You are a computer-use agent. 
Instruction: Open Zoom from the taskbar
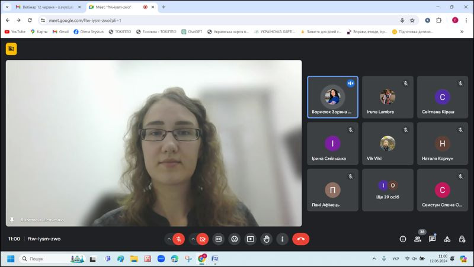tap(161, 259)
